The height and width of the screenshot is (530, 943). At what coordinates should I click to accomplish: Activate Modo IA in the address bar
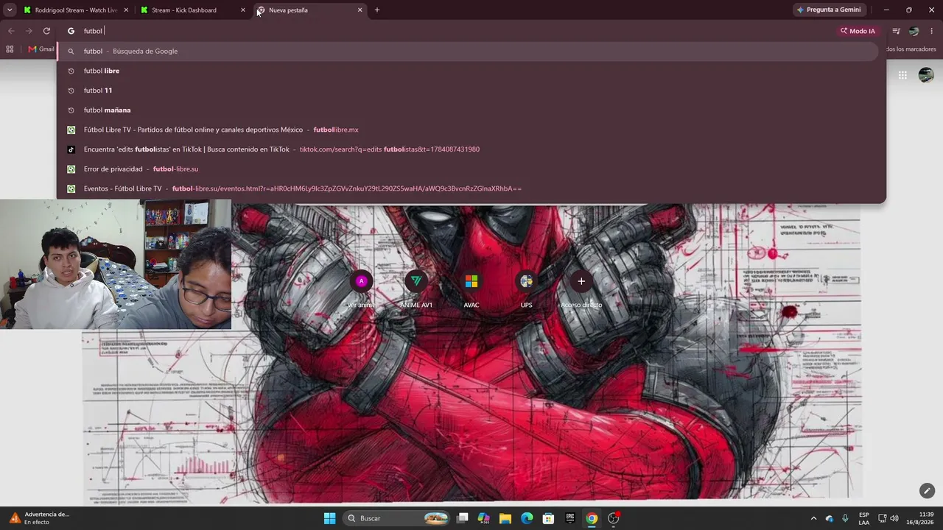tap(858, 31)
